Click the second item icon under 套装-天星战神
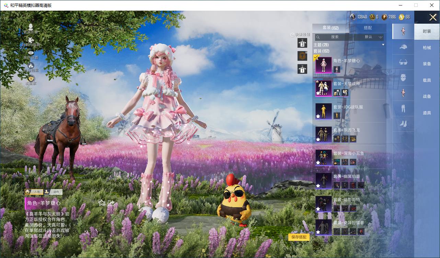Viewport: 440px width, 258px height. click(x=345, y=93)
